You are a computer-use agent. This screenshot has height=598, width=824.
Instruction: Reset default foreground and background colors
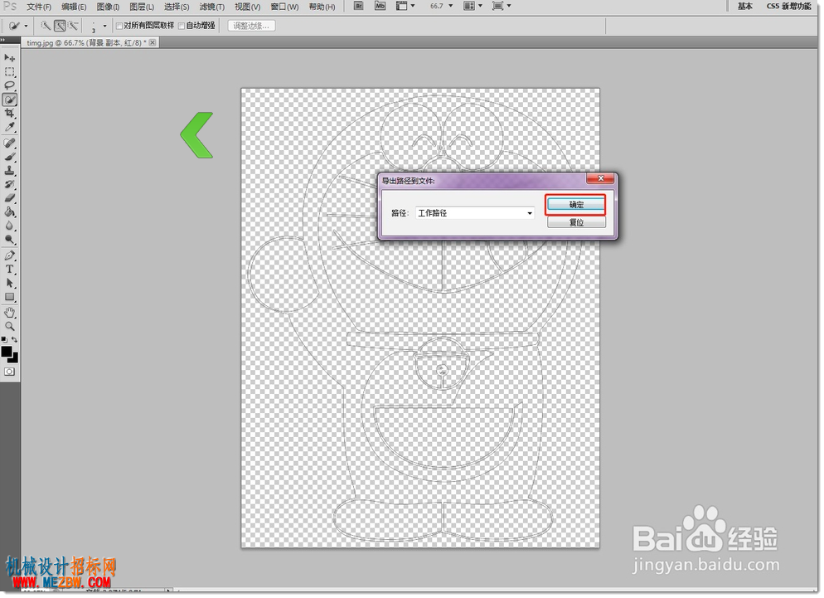pos(4,340)
